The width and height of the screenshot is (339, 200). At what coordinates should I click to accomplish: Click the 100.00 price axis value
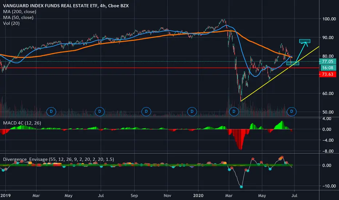pyautogui.click(x=329, y=19)
